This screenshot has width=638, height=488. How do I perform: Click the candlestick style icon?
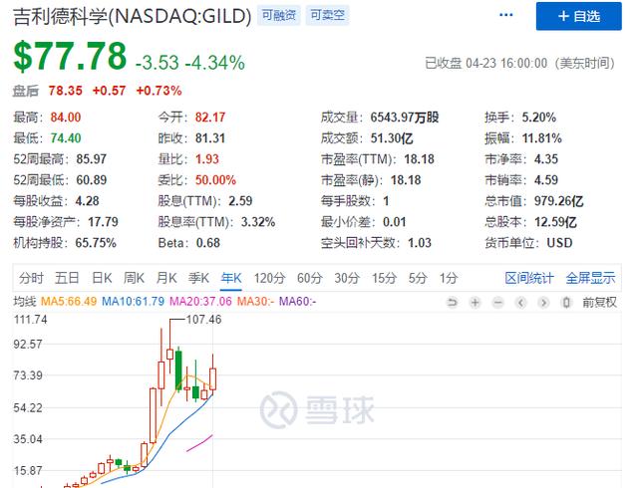566,302
